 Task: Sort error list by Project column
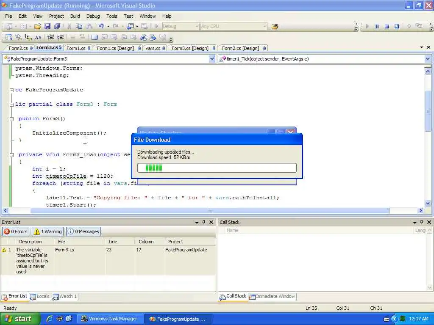[x=189, y=242]
